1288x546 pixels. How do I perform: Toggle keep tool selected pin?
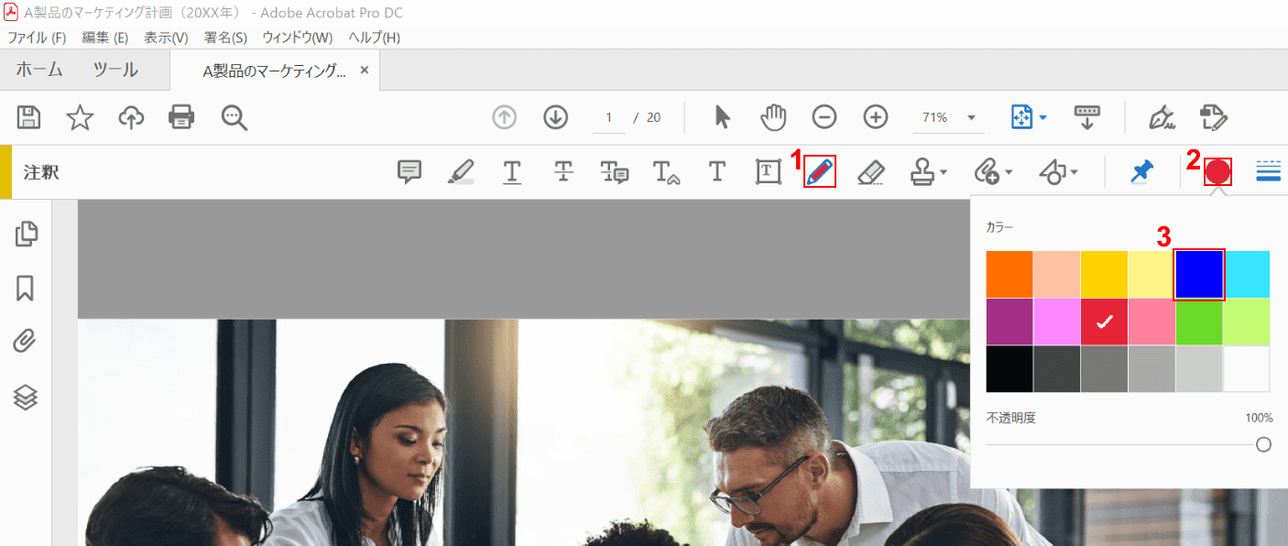pyautogui.click(x=1141, y=171)
